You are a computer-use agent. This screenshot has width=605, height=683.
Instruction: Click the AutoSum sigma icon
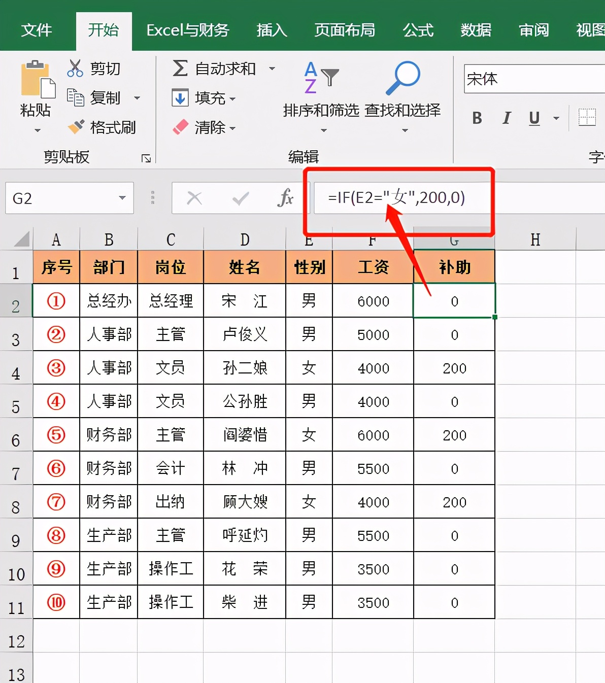click(180, 68)
